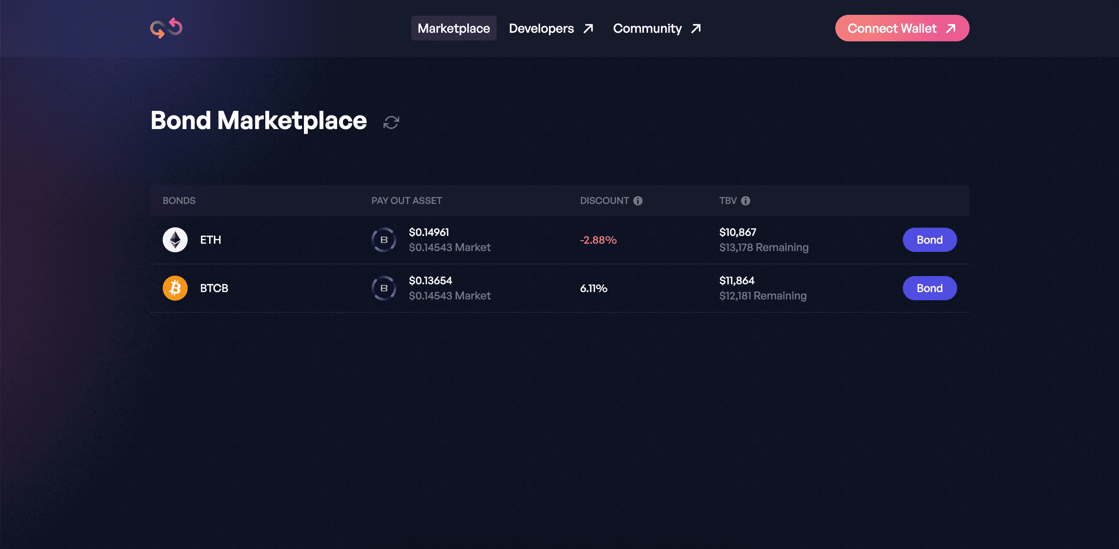The height and width of the screenshot is (549, 1119).
Task: Select the ETH bond row name
Action: click(x=211, y=239)
